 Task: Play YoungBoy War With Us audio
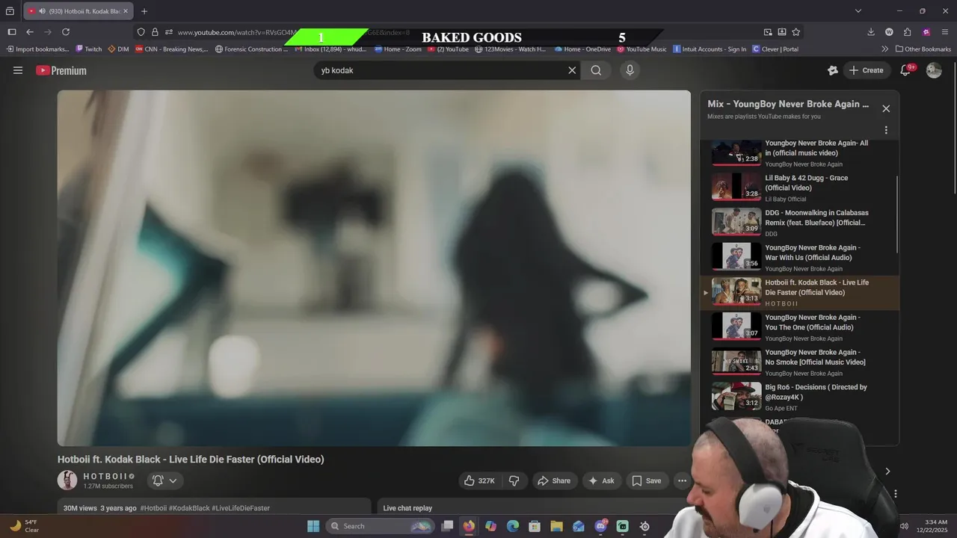coord(799,257)
